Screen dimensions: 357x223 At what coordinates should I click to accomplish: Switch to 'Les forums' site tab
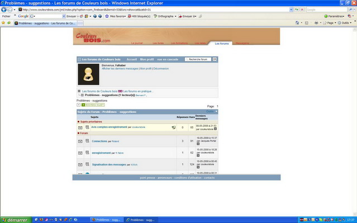pos(222,43)
